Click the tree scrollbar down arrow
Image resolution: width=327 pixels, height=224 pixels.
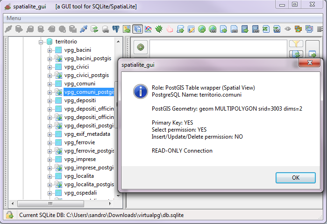pos(118,196)
